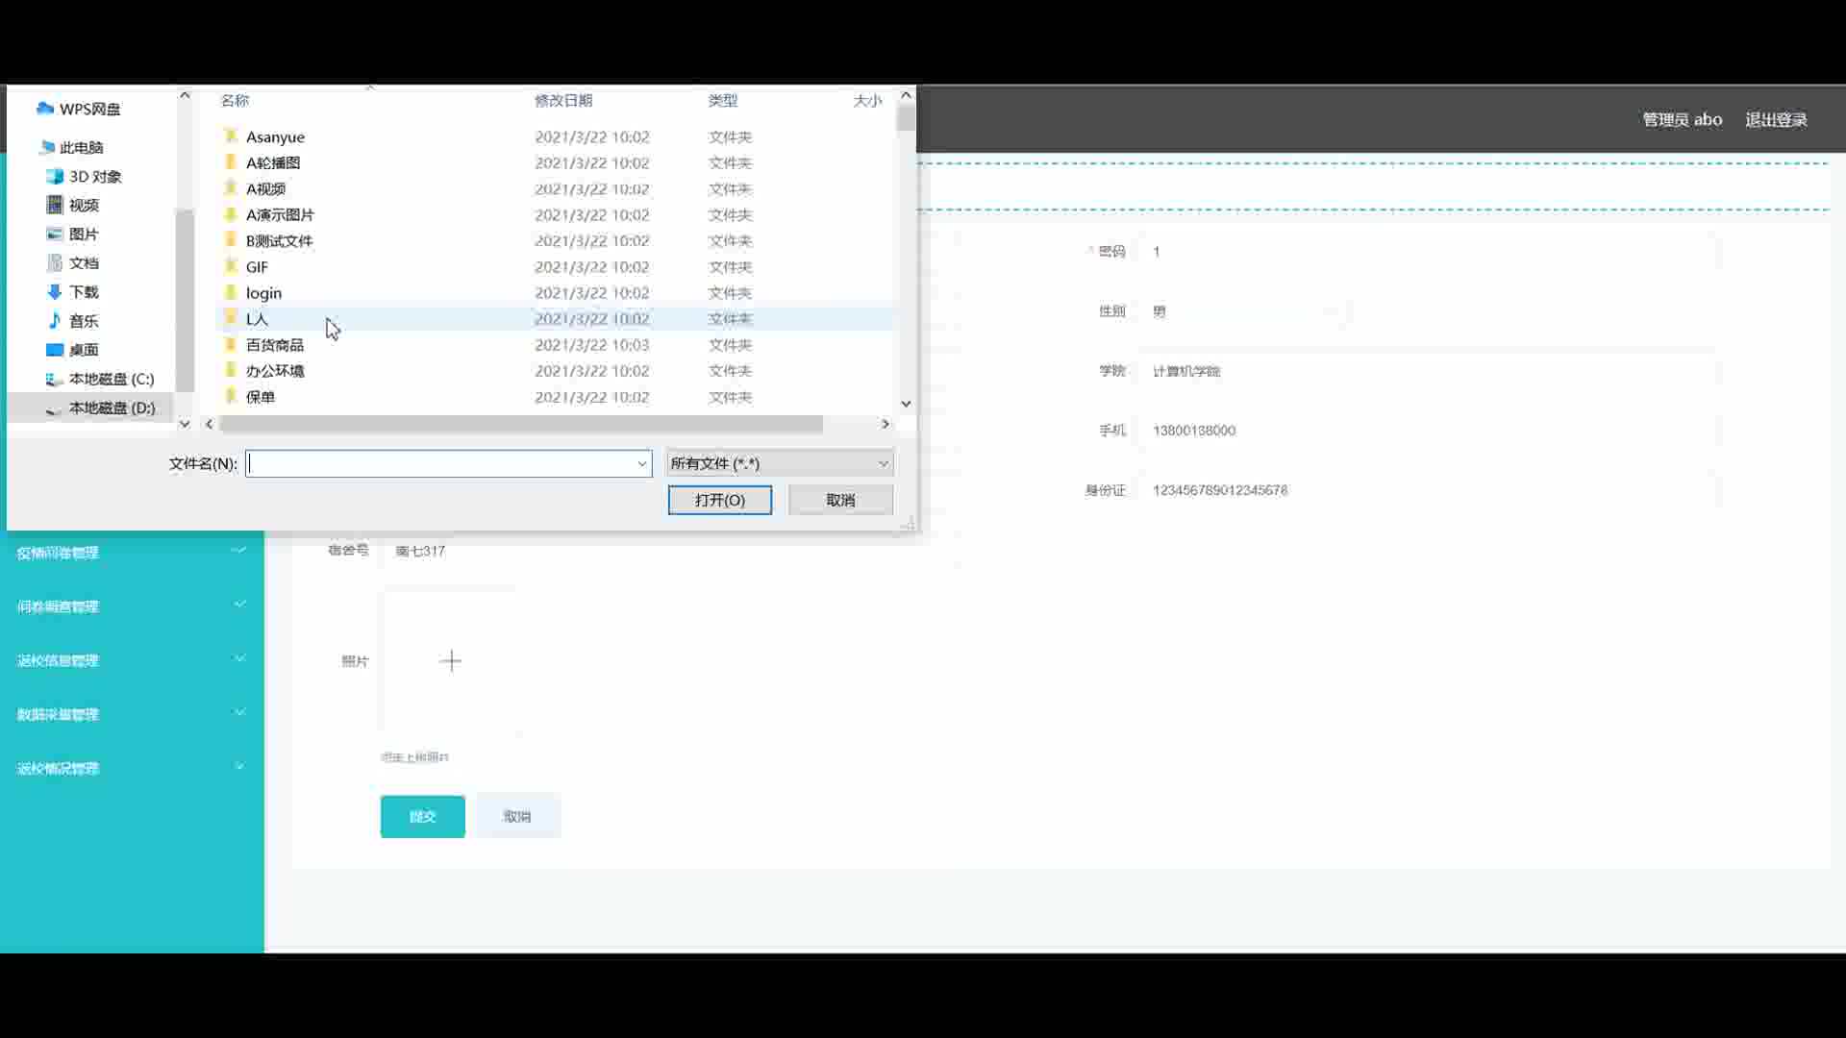1846x1038 pixels.
Task: Expand the 数据采集管理 sidebar menu
Action: [132, 713]
